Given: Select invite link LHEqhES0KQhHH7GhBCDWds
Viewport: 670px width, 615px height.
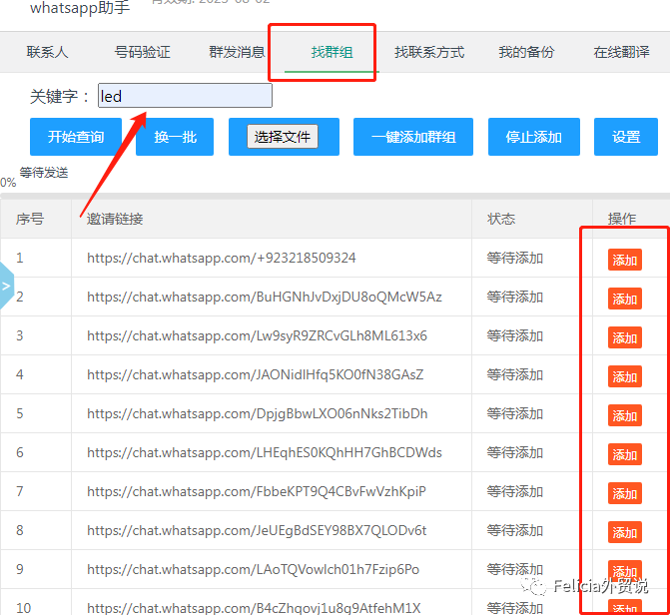Looking at the screenshot, I should tap(265, 452).
